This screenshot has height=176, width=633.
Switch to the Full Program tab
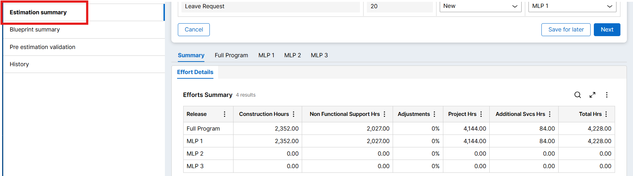click(231, 55)
